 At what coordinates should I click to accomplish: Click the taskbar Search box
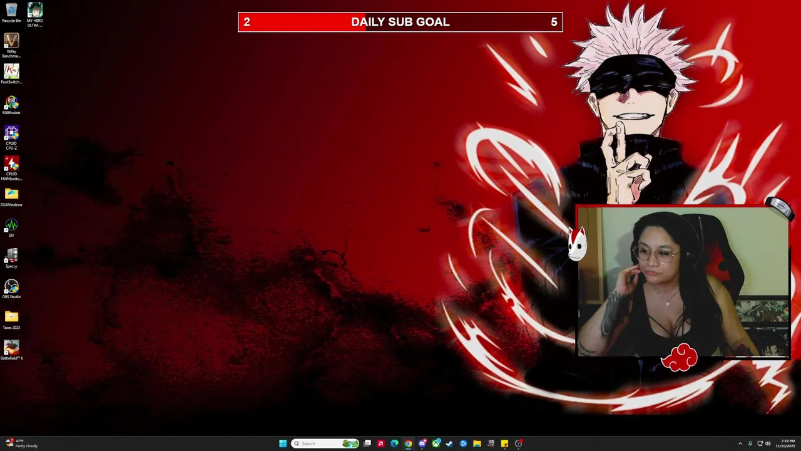(x=325, y=443)
